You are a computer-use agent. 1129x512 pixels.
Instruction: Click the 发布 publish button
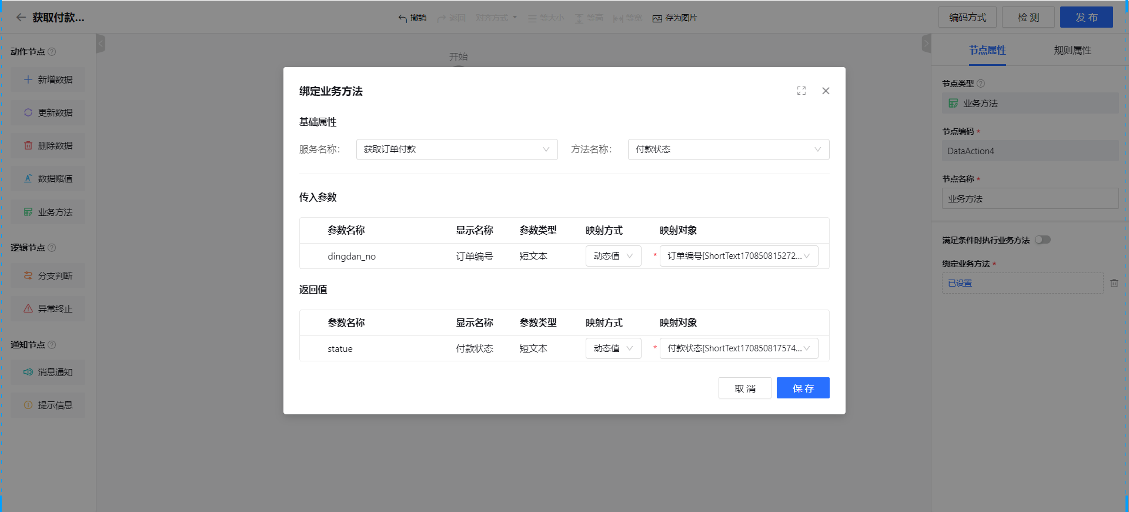click(x=1086, y=17)
